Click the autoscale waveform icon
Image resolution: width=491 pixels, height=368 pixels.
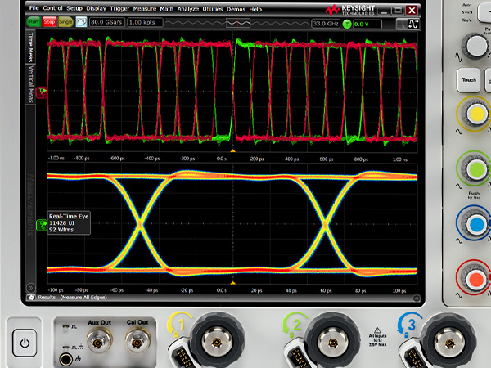click(81, 22)
